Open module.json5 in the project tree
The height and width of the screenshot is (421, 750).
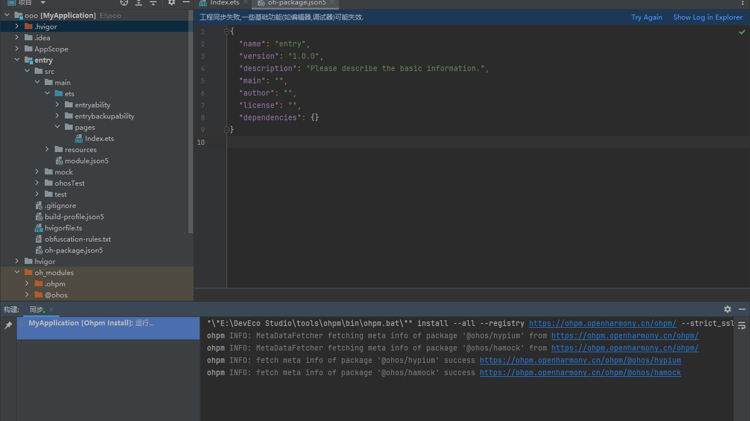coord(86,160)
